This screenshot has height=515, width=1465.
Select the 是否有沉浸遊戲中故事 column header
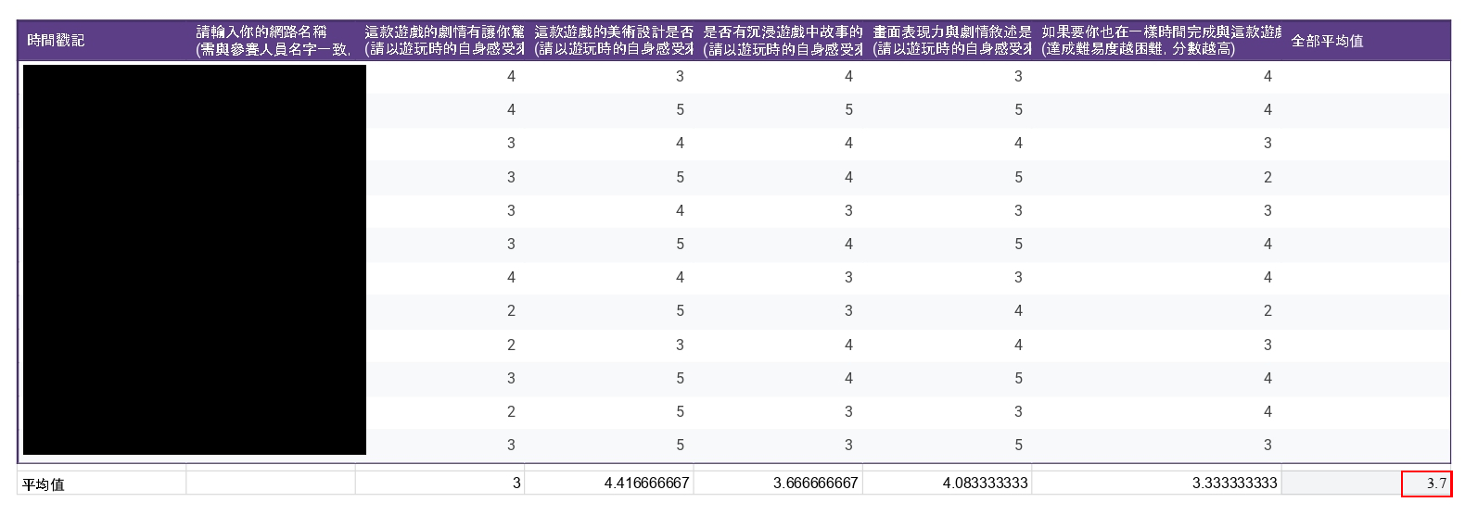pos(779,41)
